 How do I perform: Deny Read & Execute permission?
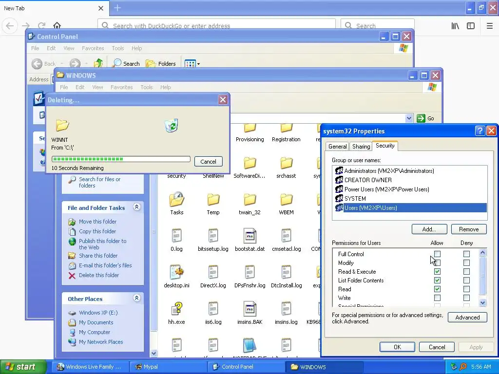[x=466, y=272]
